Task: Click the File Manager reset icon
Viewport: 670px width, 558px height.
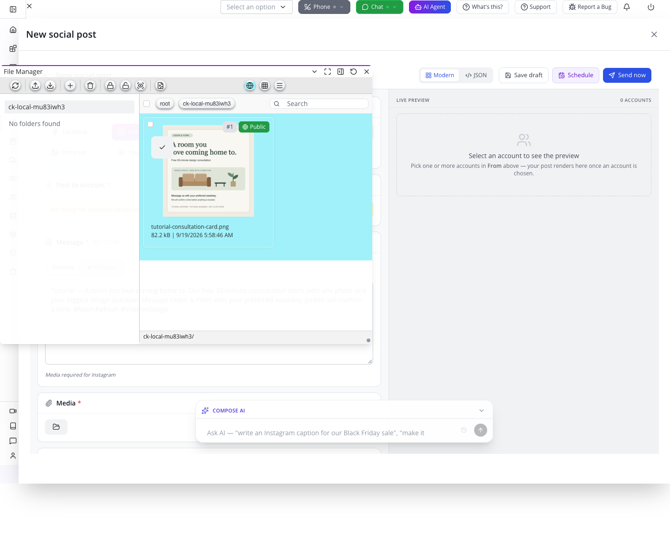Action: pos(354,72)
